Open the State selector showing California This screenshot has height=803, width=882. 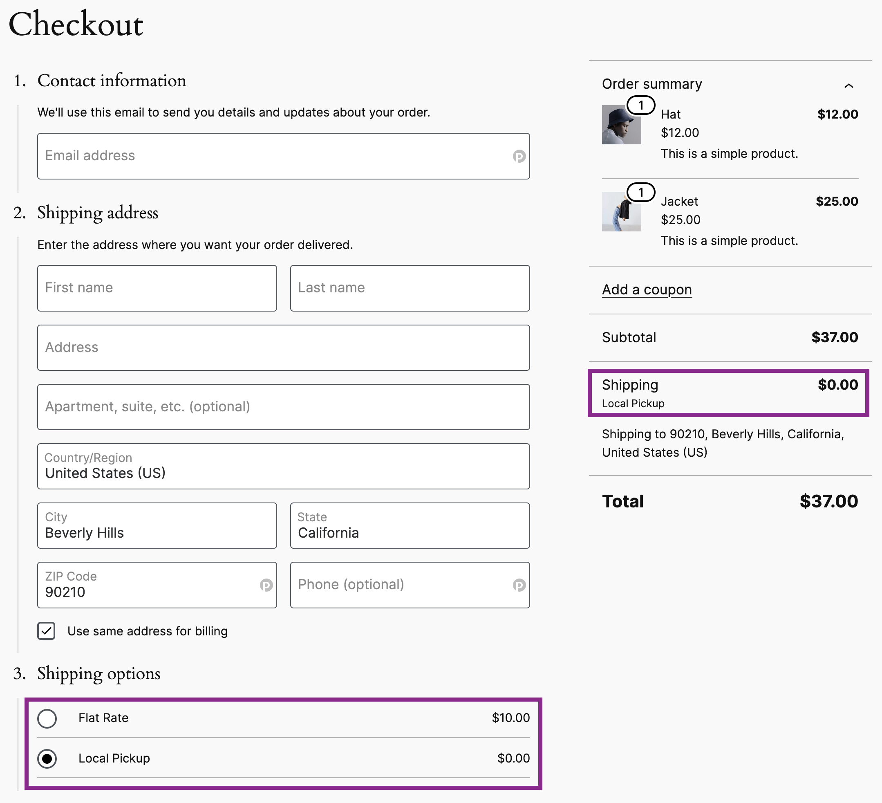[410, 525]
